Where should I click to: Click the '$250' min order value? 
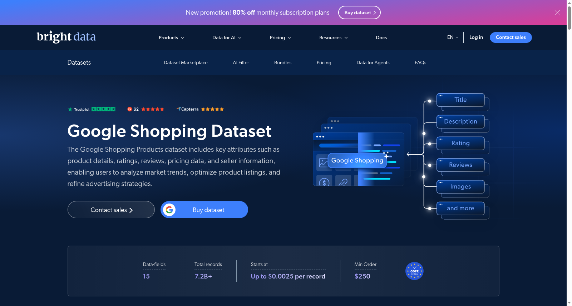363,276
